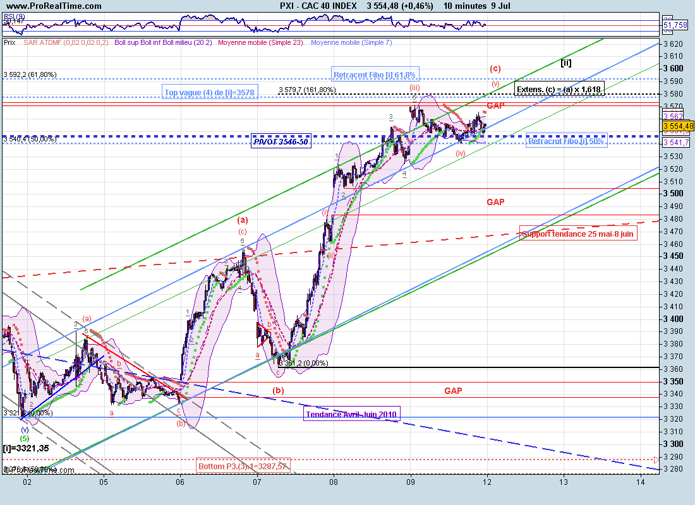Screen dimensions: 695x505
Task: Click the red '(iii)' wave label
Action: [x=414, y=88]
